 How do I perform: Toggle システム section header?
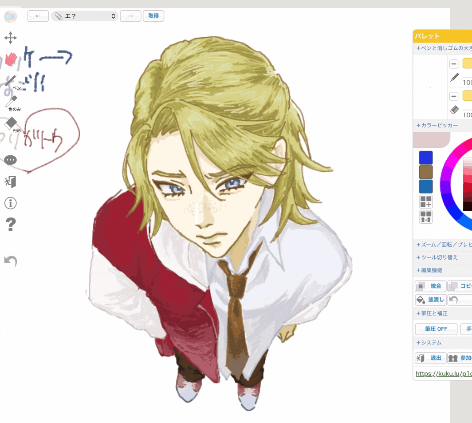[x=443, y=343]
